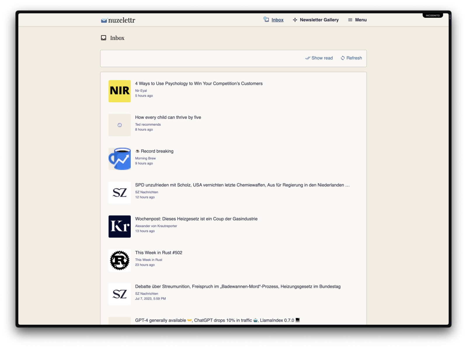Click the Inbox icon in the header

click(x=266, y=19)
